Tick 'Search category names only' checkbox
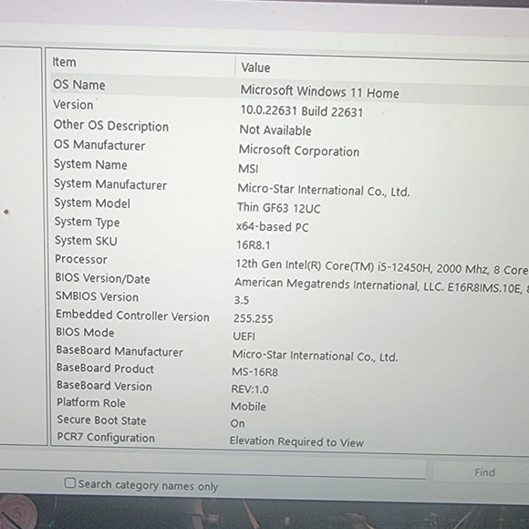Screen dimensions: 529x529 [x=70, y=482]
